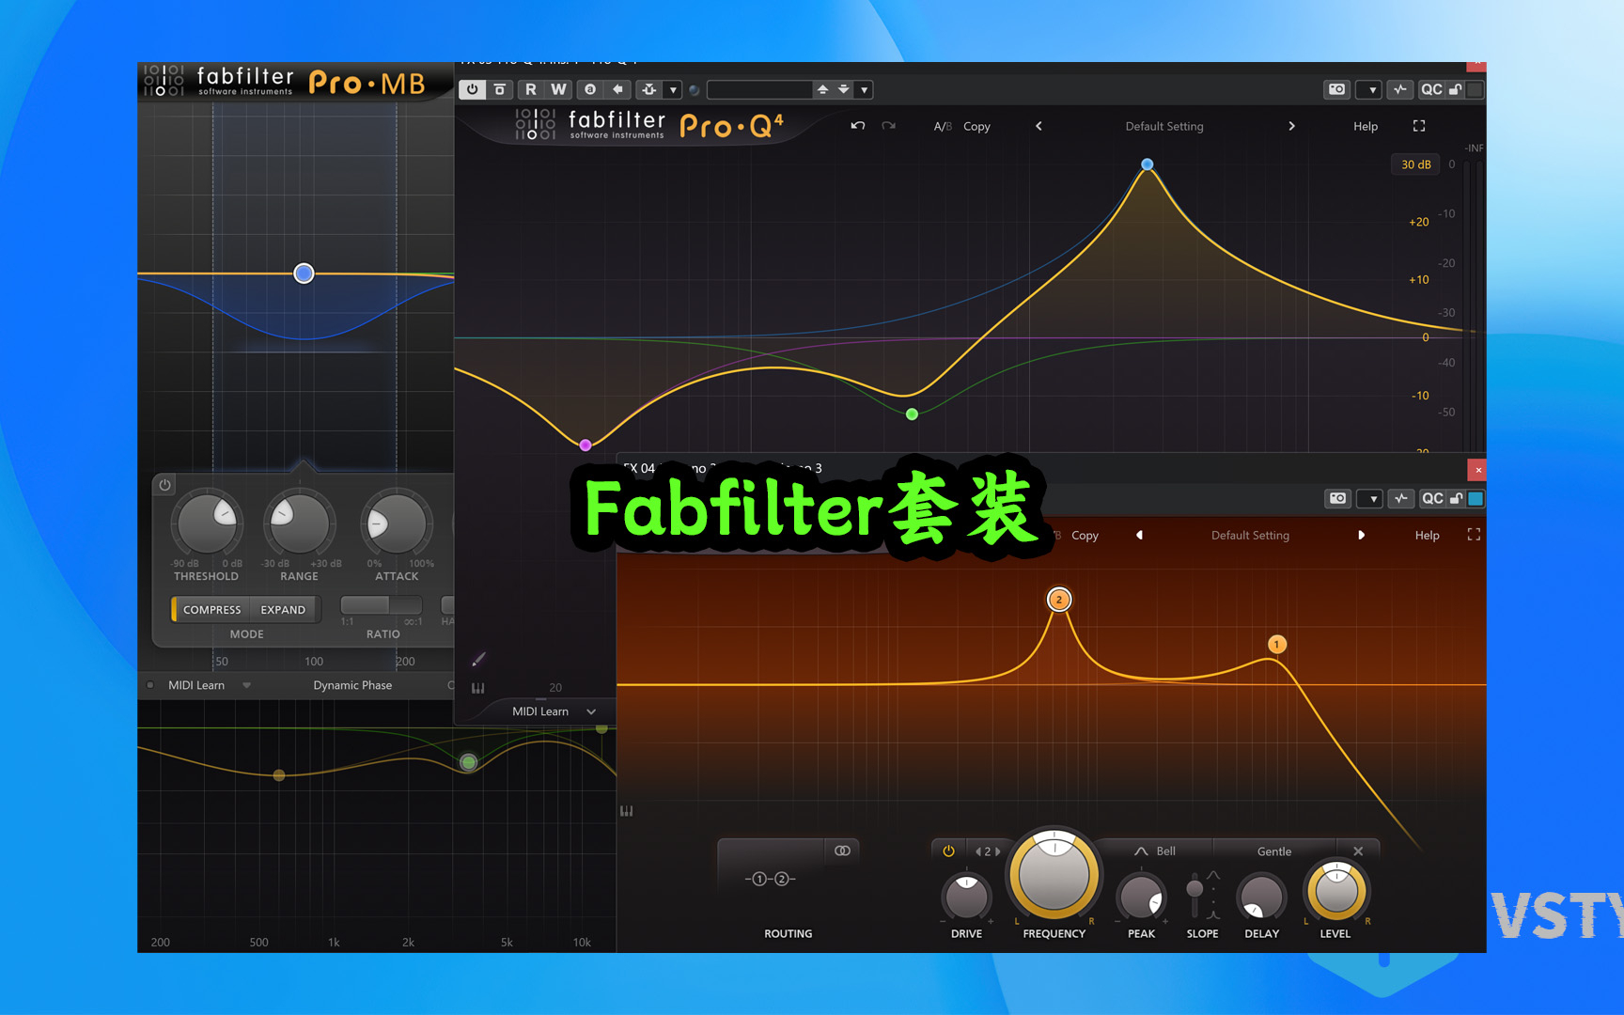Select filter node 2 in the orange display
The image size is (1624, 1015).
pos(1059,600)
